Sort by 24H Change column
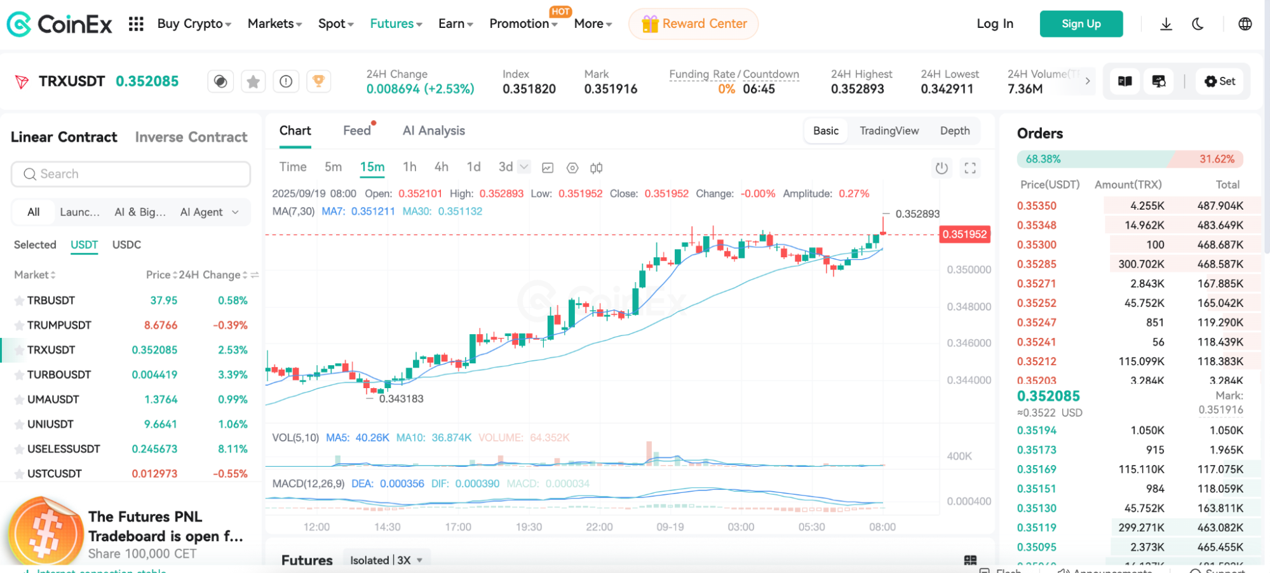The height and width of the screenshot is (573, 1270). [213, 275]
